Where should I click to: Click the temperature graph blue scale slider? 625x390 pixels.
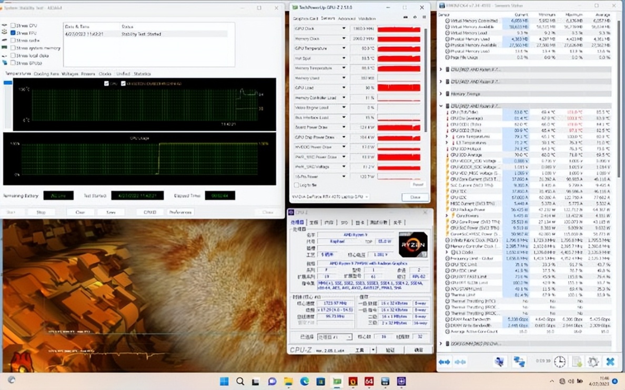(x=7, y=83)
